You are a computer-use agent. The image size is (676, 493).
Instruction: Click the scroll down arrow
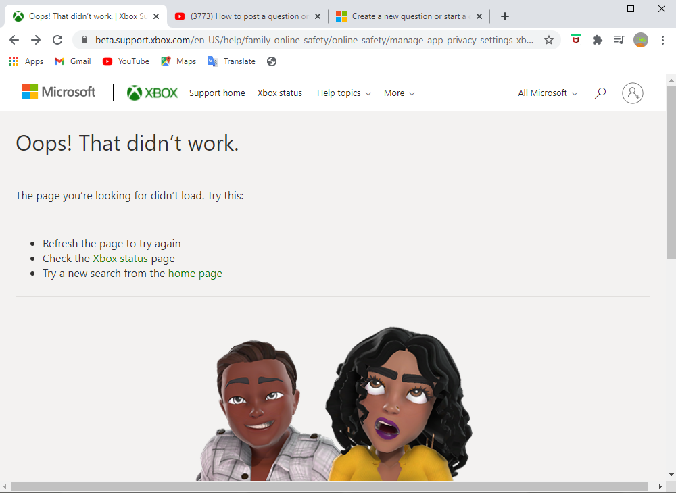coord(671,475)
